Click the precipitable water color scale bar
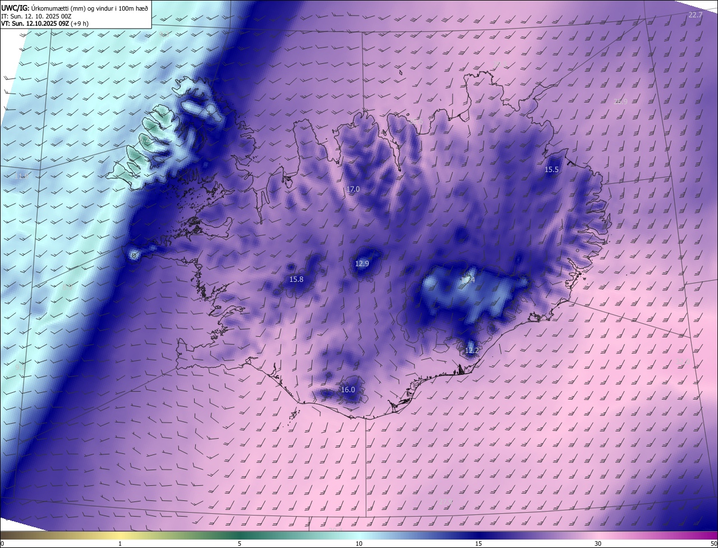This screenshot has height=548, width=718. (x=359, y=536)
